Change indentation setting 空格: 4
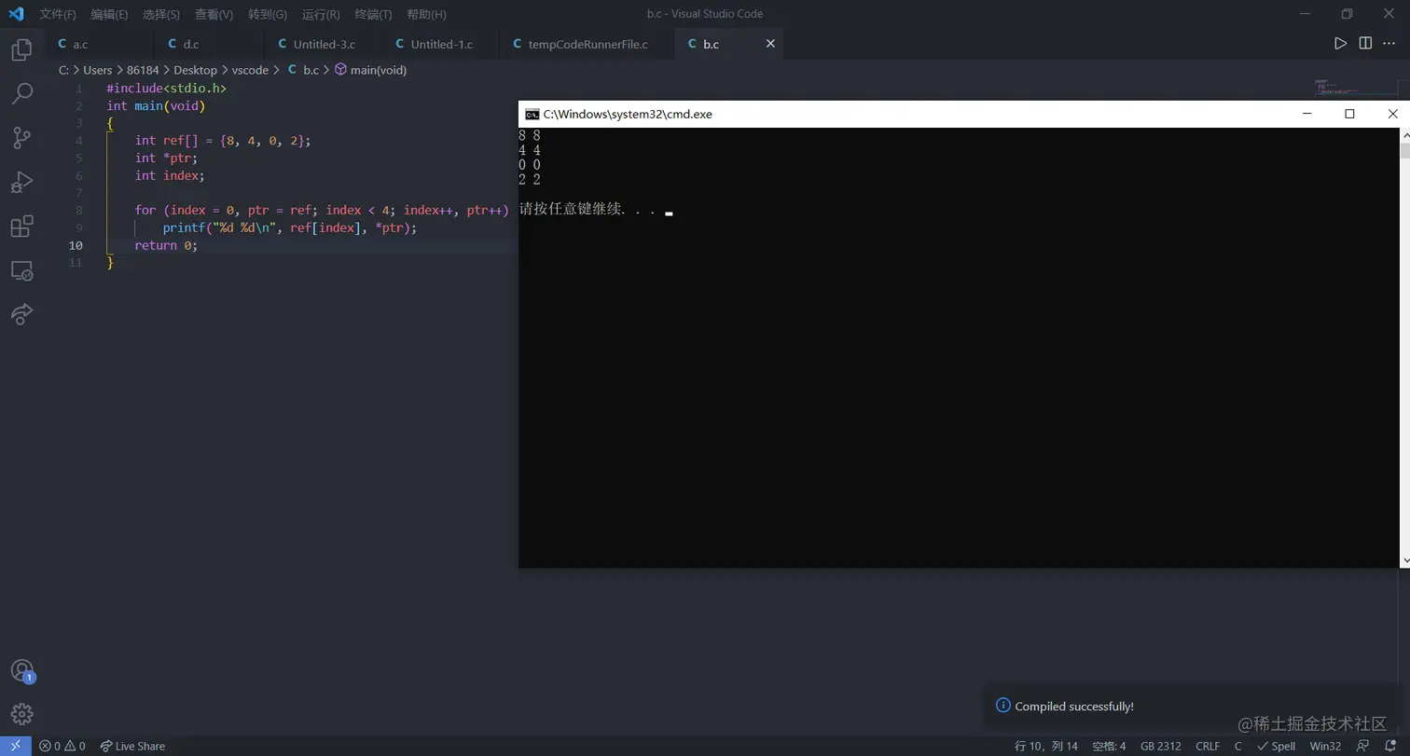The height and width of the screenshot is (756, 1410). [1109, 746]
